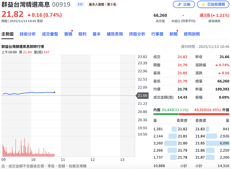
Task: Select the 行事曆 tab
Action: [158, 34]
